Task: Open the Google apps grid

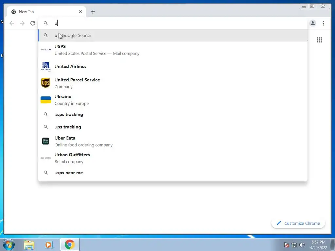Action: (319, 40)
